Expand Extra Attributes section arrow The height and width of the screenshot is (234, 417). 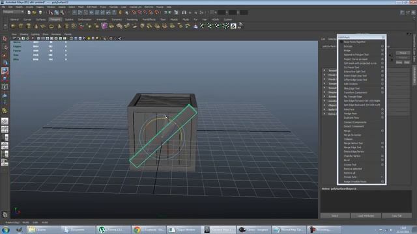(x=324, y=114)
